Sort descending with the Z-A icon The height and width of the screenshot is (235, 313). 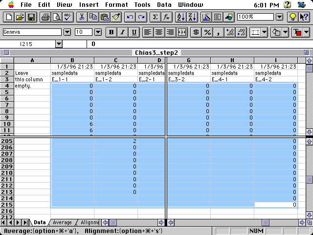[x=192, y=17]
